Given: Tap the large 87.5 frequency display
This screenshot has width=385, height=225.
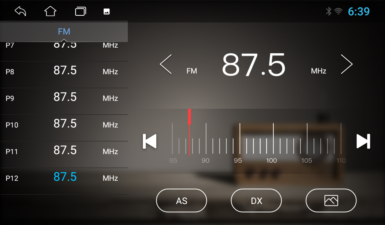Looking at the screenshot, I should [x=254, y=65].
